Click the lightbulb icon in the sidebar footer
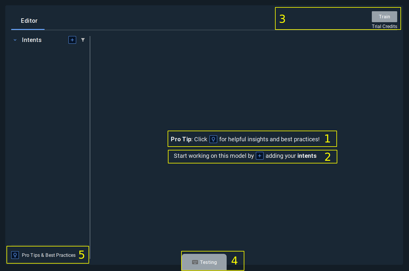Screen dimensions: 409x271 click(15, 255)
